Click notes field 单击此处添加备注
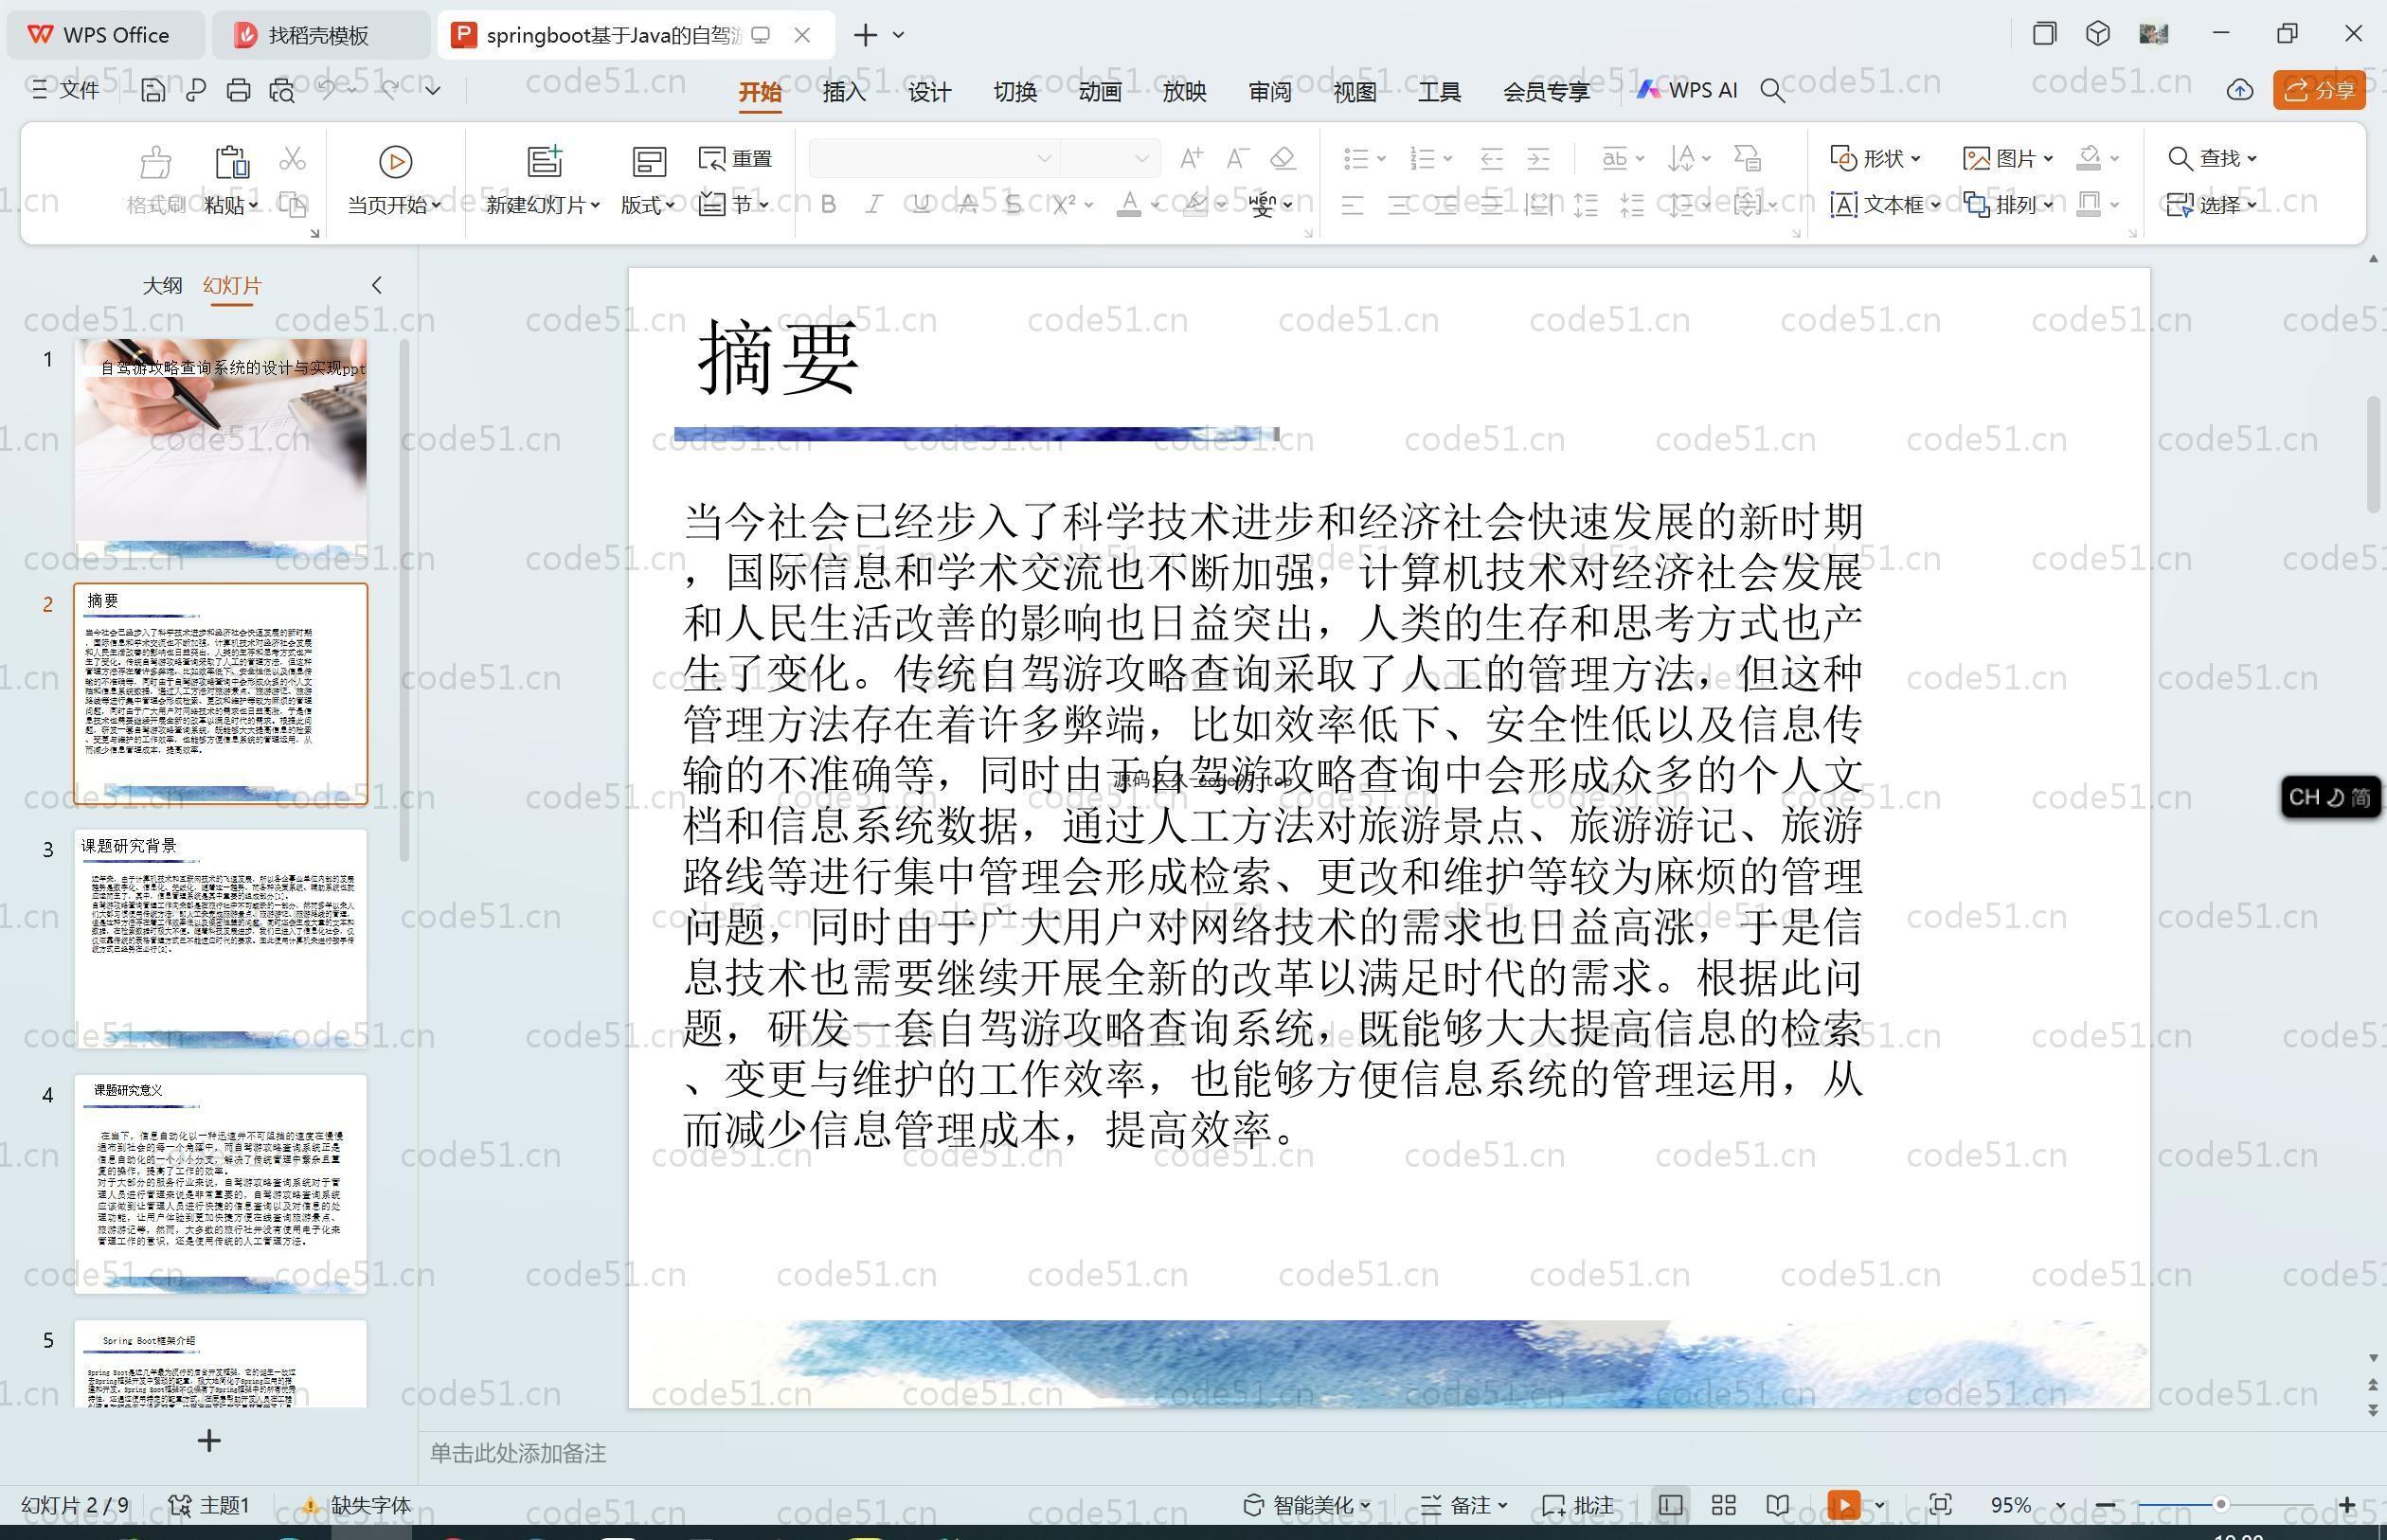Viewport: 2387px width, 1540px height. pyautogui.click(x=518, y=1453)
